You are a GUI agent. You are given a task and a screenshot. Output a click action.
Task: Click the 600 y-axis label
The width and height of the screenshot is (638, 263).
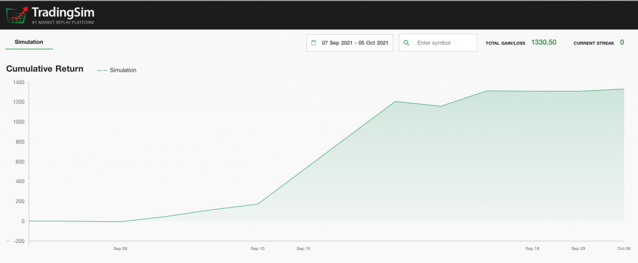tap(21, 161)
